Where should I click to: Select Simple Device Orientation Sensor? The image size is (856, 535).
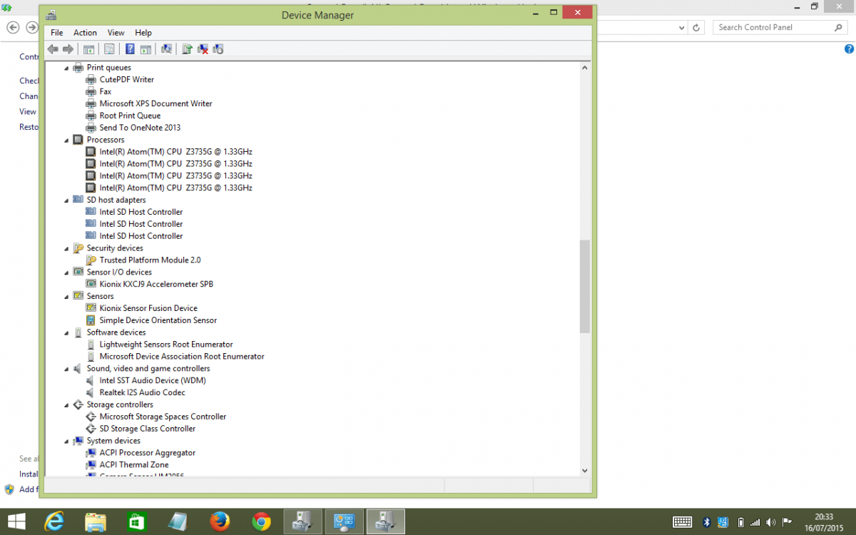click(158, 320)
